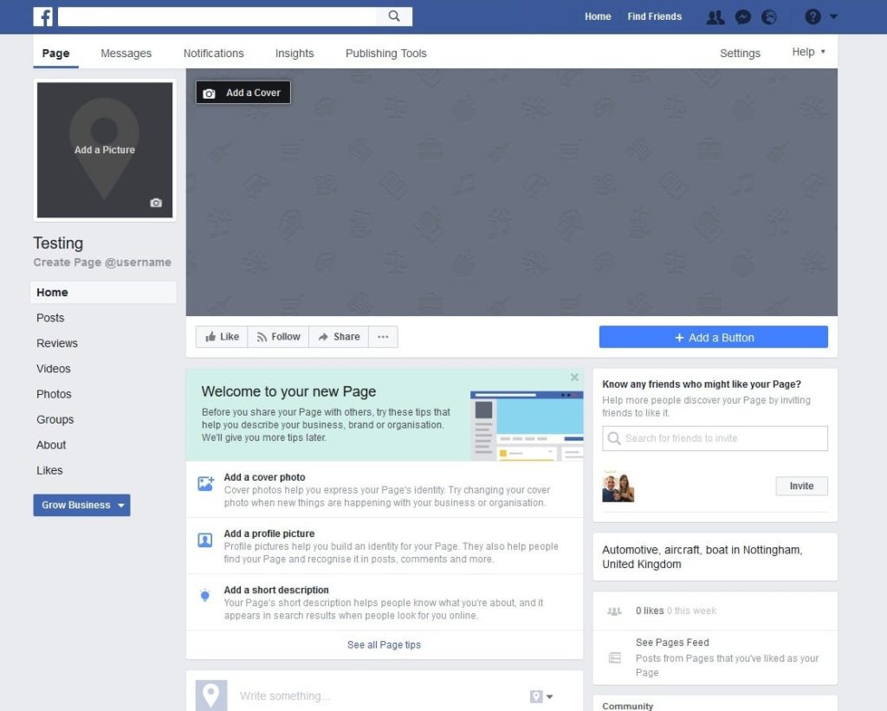Open the Publishing Tools tab
Image resolution: width=887 pixels, height=711 pixels.
385,53
